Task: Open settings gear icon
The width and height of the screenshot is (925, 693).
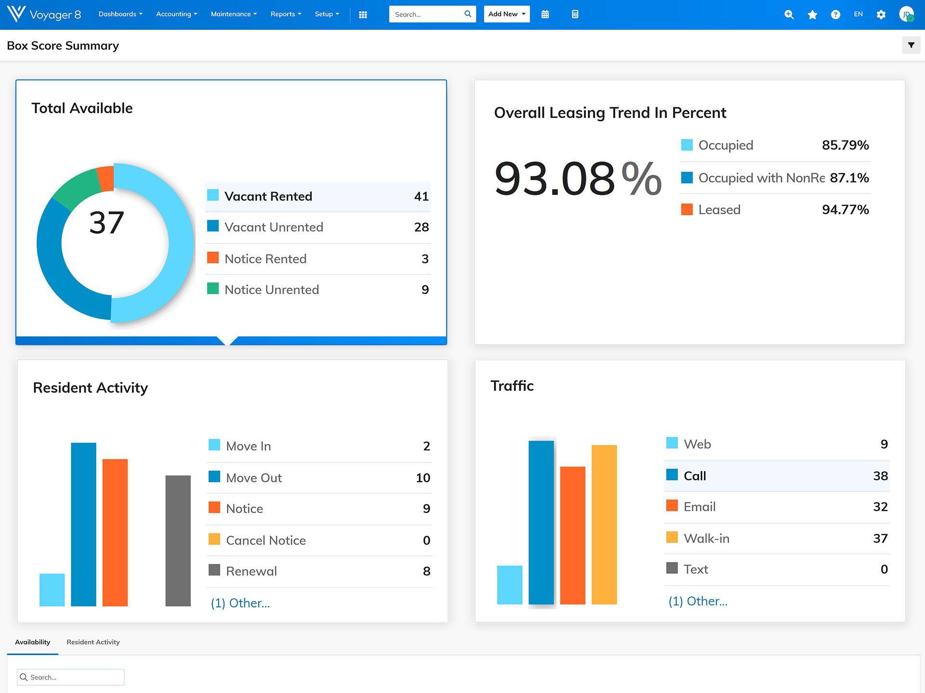Action: coord(881,14)
